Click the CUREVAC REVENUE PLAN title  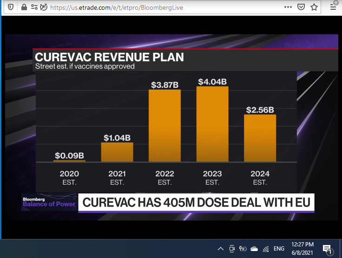109,57
